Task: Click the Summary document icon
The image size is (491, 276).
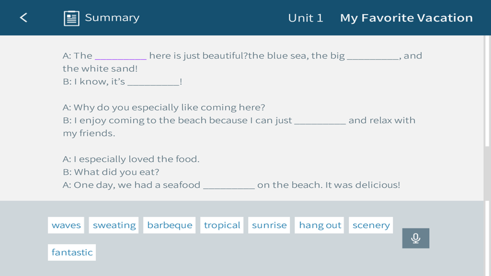Action: tap(72, 18)
